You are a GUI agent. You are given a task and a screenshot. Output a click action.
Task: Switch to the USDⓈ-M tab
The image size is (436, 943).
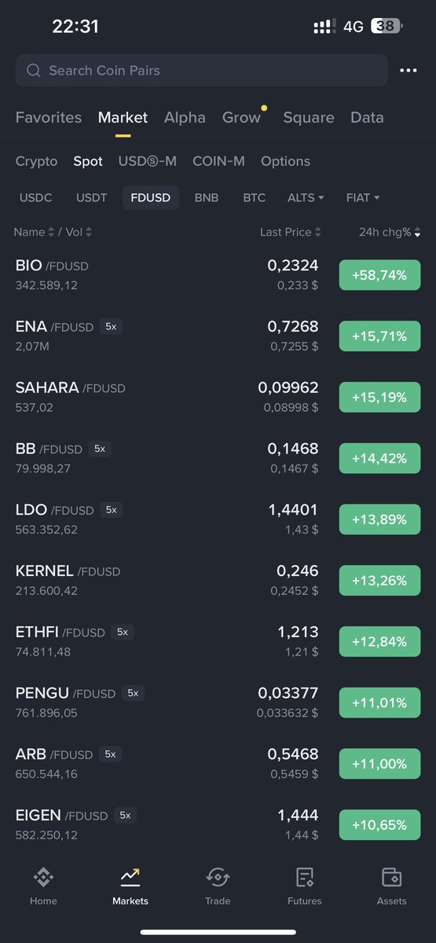pos(148,161)
